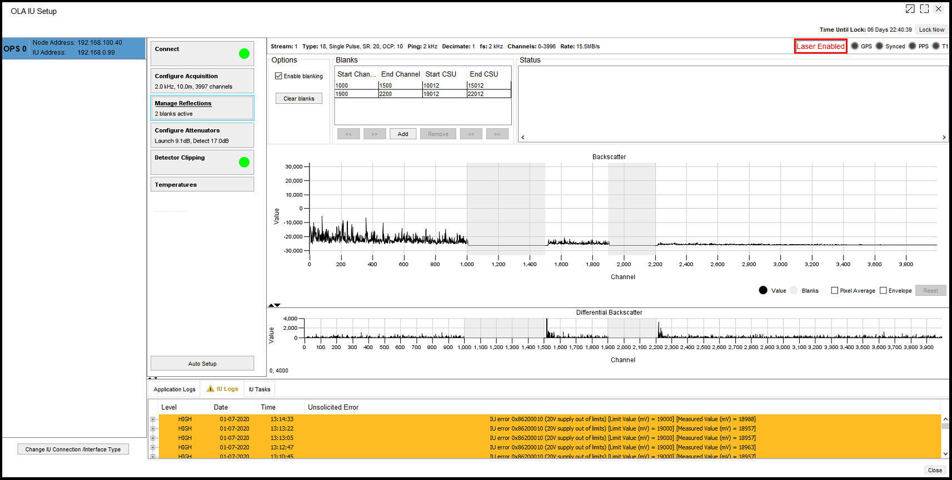Tick the Envelope checkbox

883,291
